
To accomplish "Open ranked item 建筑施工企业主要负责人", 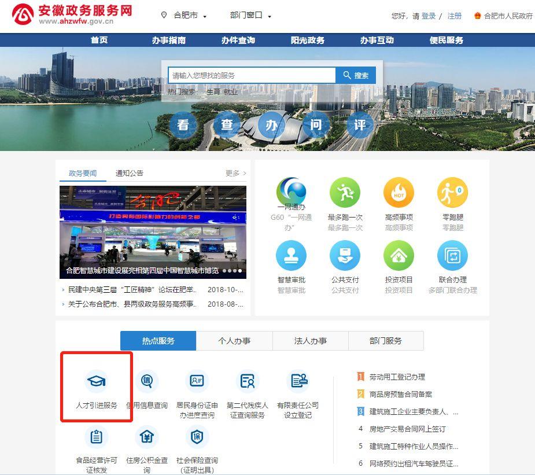I will click(x=414, y=412).
